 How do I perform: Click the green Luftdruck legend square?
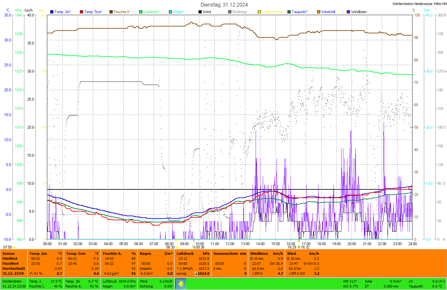click(x=141, y=12)
